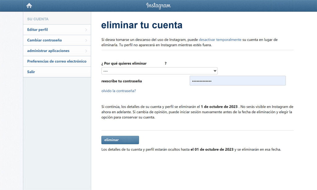Click the eliminar tu cuenta heading
This screenshot has width=317, height=190.
[142, 25]
